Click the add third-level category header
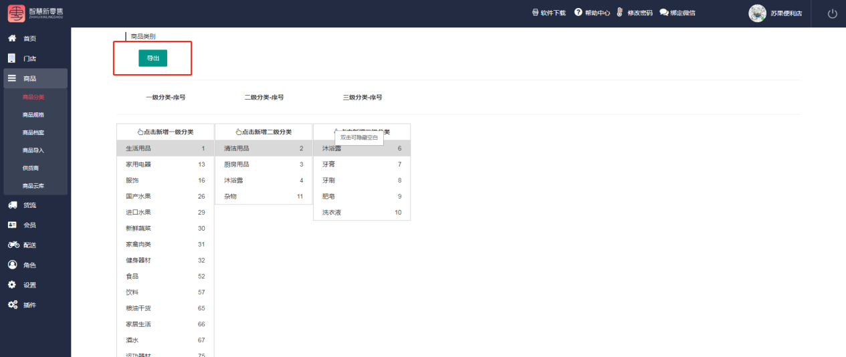This screenshot has width=846, height=357. click(x=362, y=132)
